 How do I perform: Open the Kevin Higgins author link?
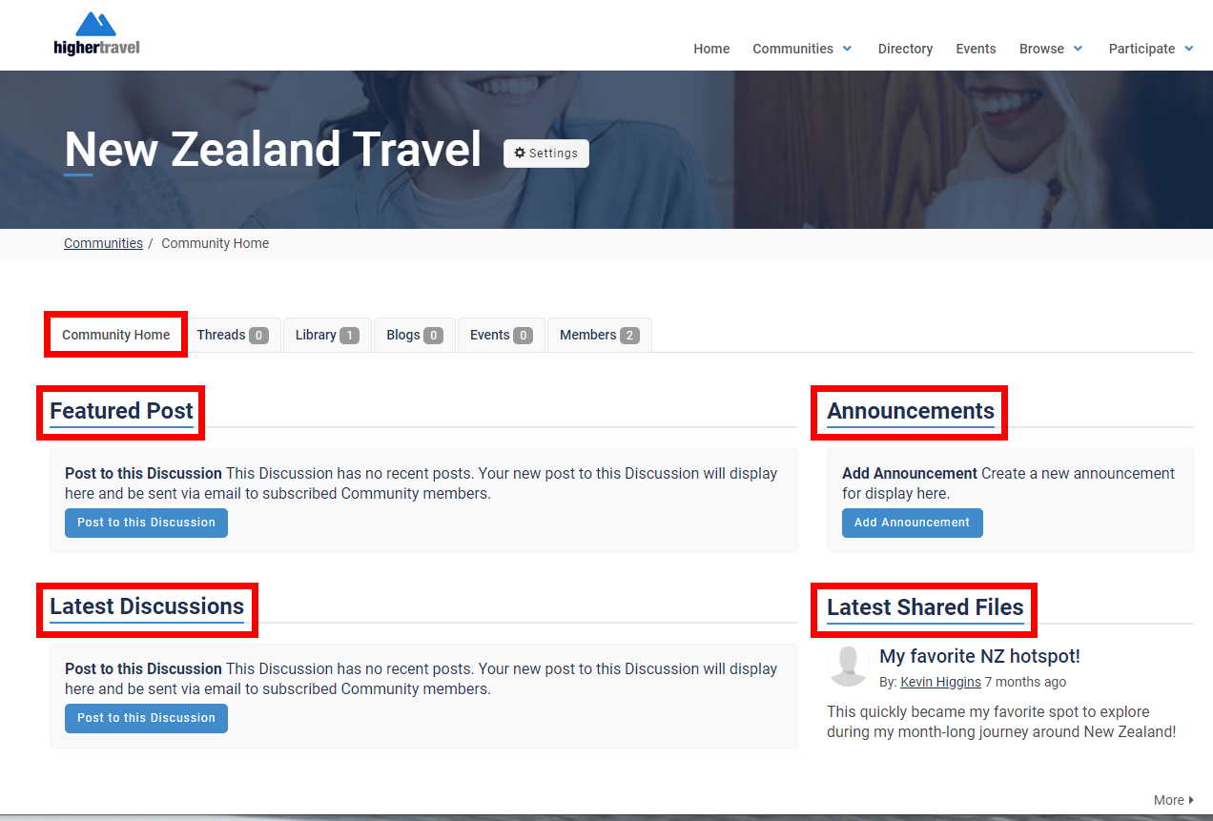click(940, 682)
